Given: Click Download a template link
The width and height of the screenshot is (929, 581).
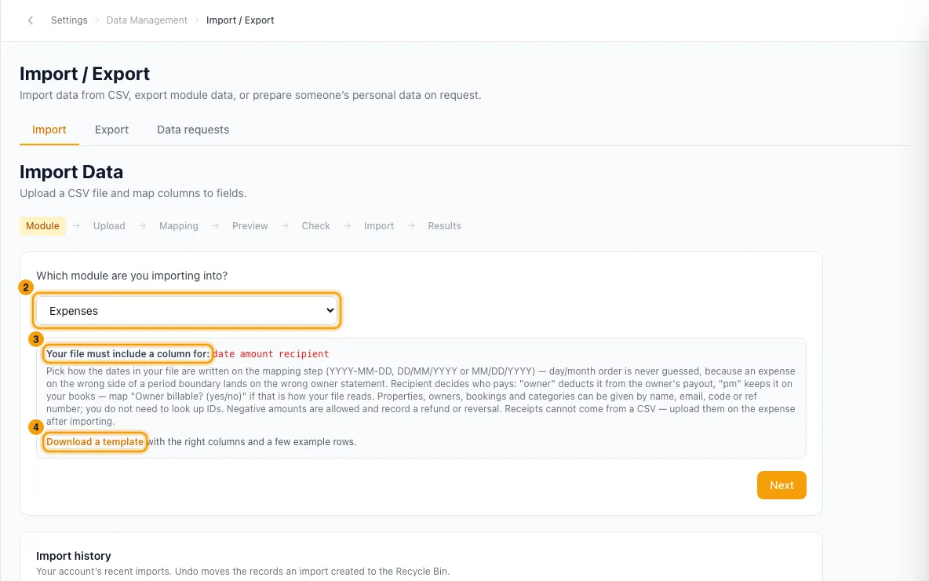Looking at the screenshot, I should point(95,442).
